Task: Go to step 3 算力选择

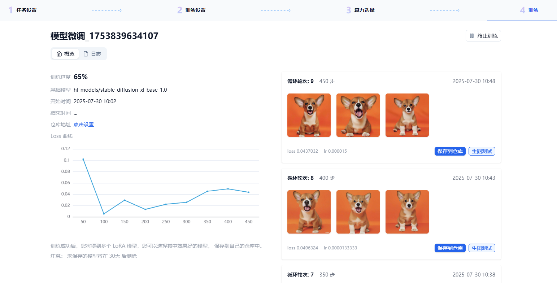Action: [360, 10]
